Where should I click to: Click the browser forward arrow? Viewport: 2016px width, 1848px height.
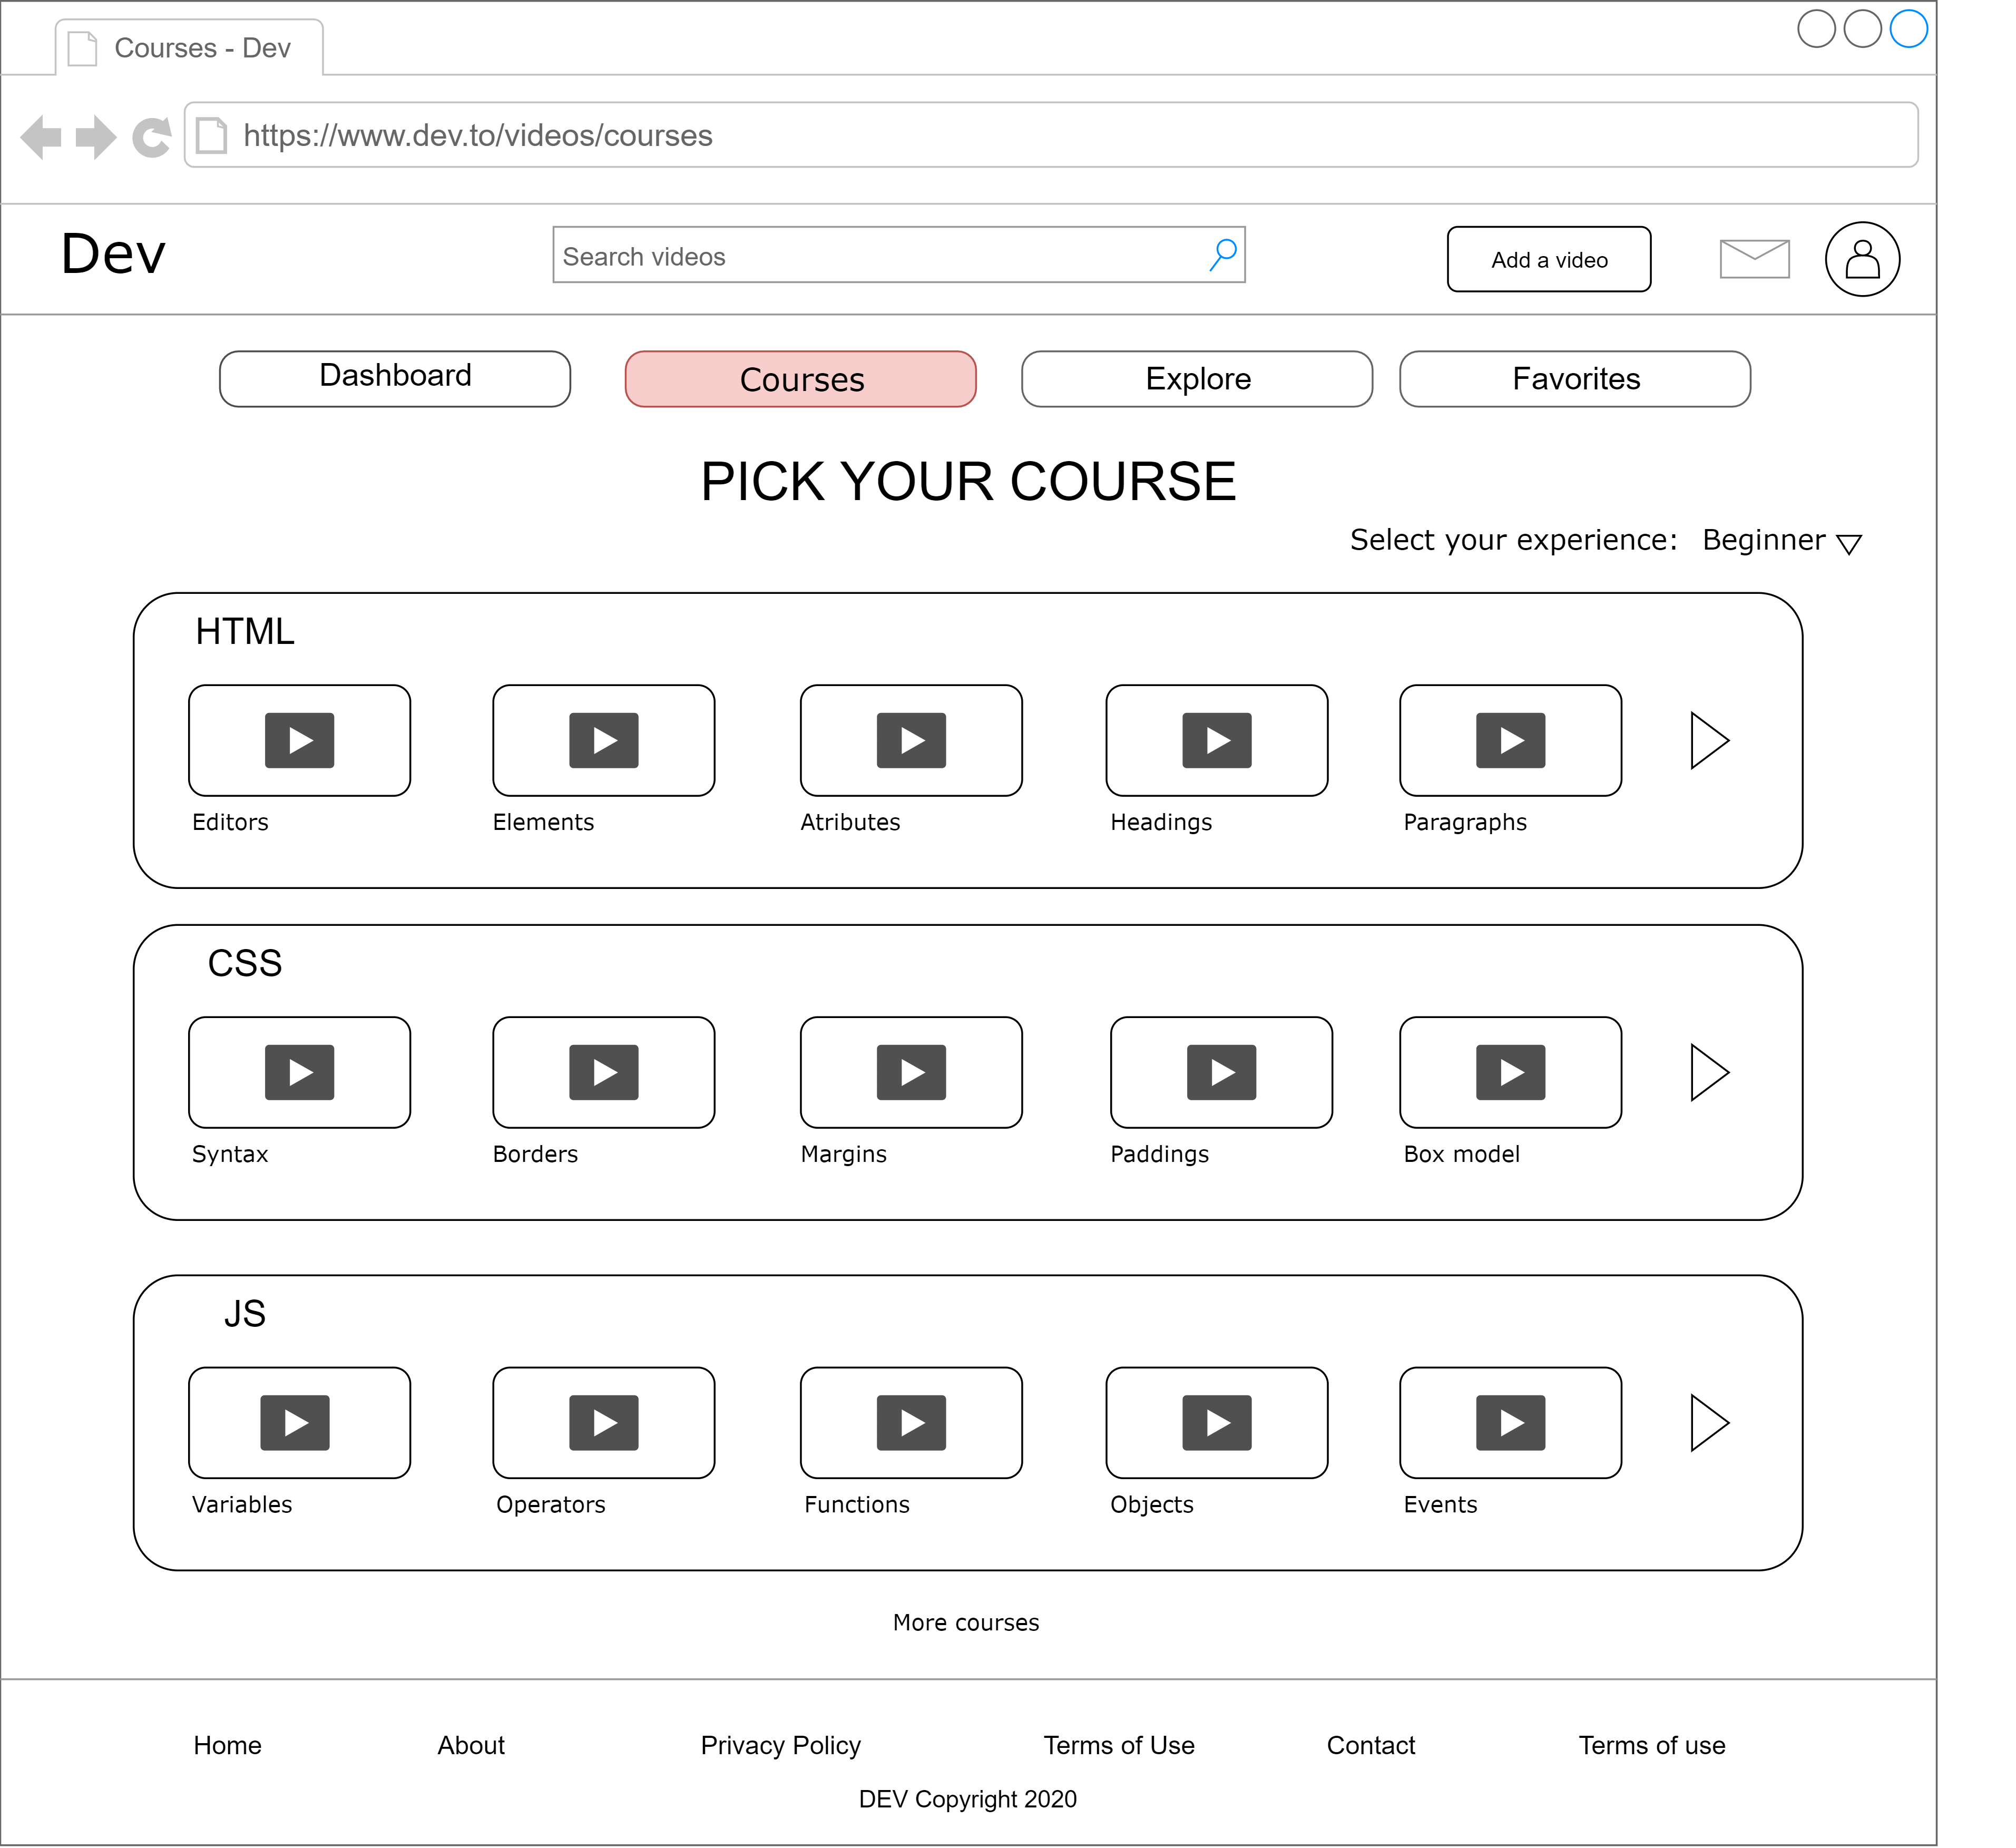pos(96,136)
